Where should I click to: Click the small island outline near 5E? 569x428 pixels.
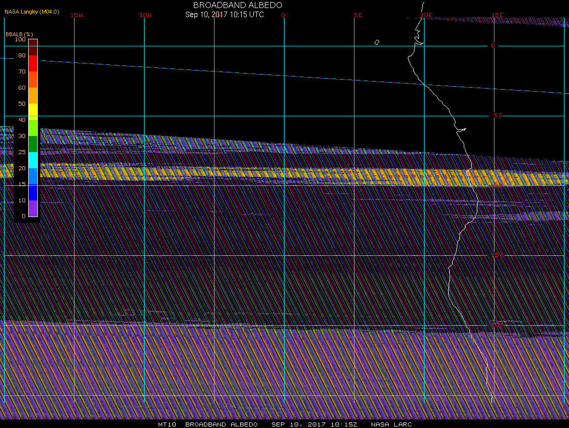[377, 42]
